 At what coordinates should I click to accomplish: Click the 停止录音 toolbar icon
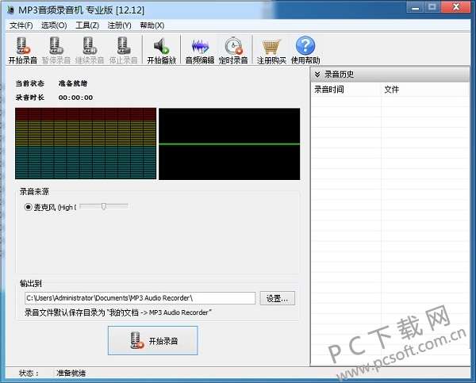click(123, 46)
